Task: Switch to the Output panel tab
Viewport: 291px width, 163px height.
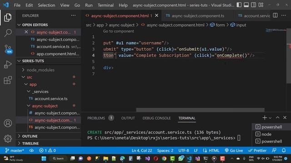Action: 128,118
